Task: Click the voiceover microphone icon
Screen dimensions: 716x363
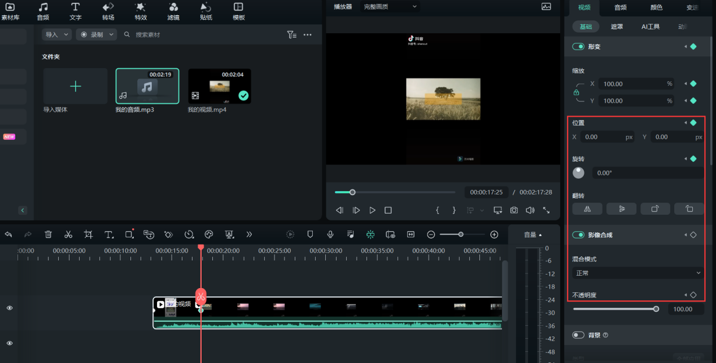Action: [x=330, y=234]
